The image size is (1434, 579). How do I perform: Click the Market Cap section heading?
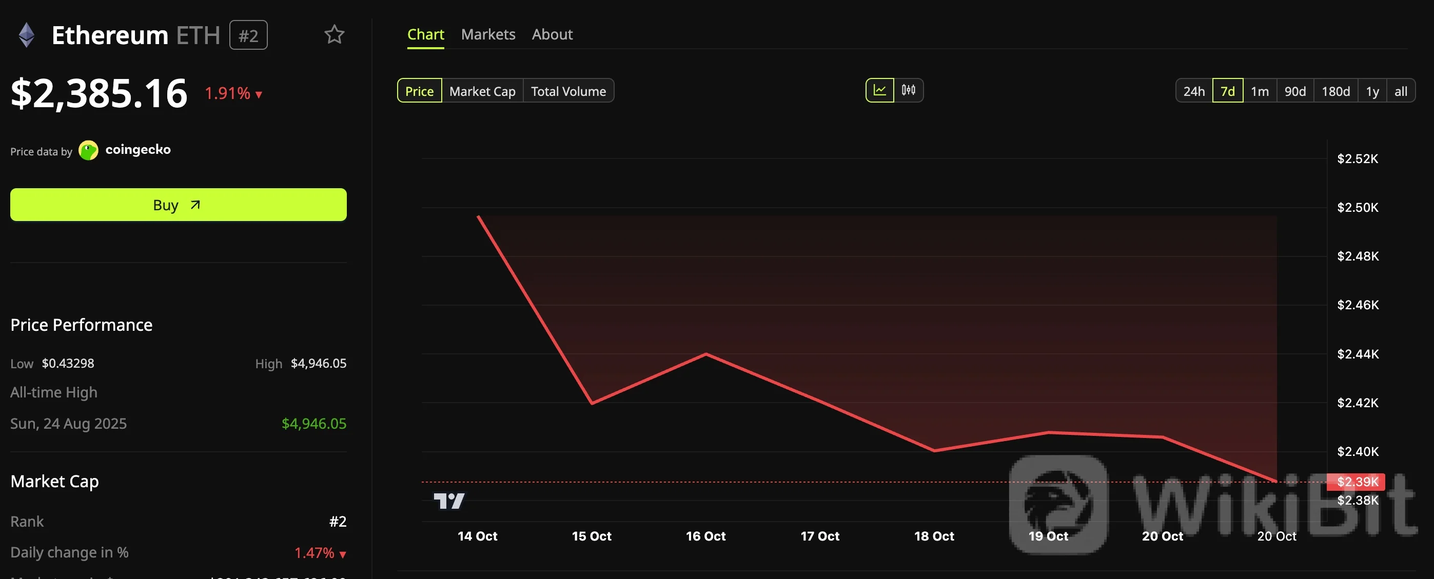pos(54,481)
